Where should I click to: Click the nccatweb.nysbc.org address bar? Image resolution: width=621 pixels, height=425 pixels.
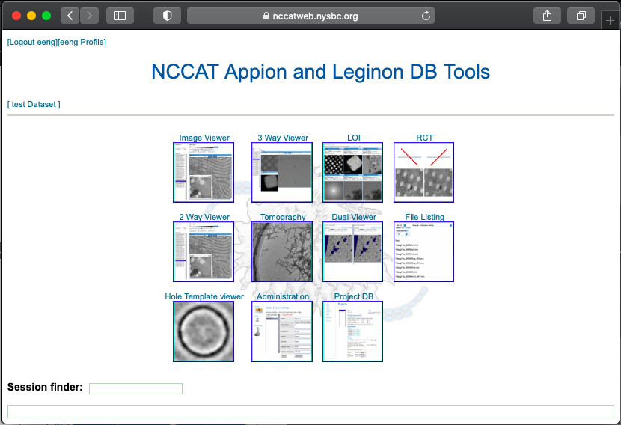(310, 16)
